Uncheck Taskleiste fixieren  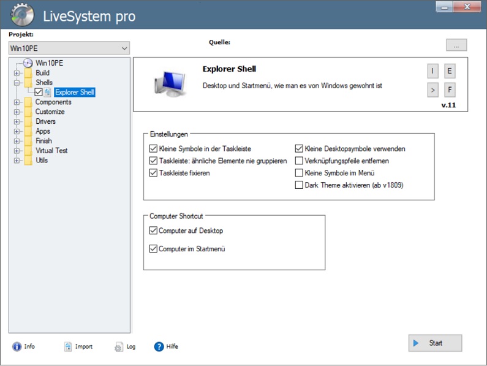click(153, 173)
